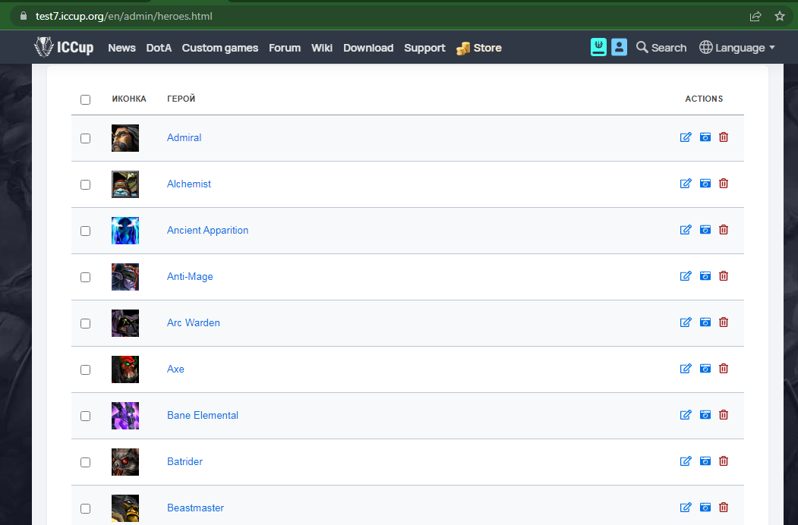Visit the Store page
This screenshot has height=525, width=798.
tap(479, 48)
